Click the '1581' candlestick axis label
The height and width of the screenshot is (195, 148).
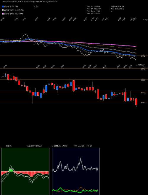point(143,69)
